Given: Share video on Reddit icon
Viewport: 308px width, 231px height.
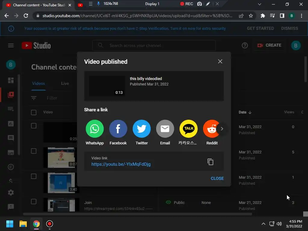Looking at the screenshot, I should 211,129.
